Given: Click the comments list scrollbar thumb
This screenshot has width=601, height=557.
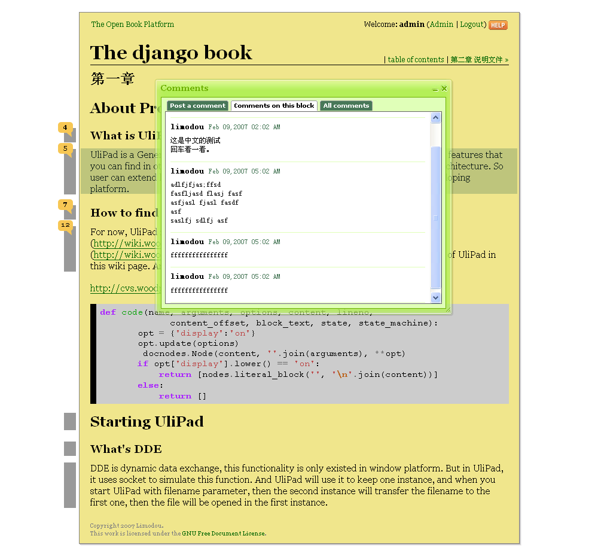Looking at the screenshot, I should click(435, 217).
